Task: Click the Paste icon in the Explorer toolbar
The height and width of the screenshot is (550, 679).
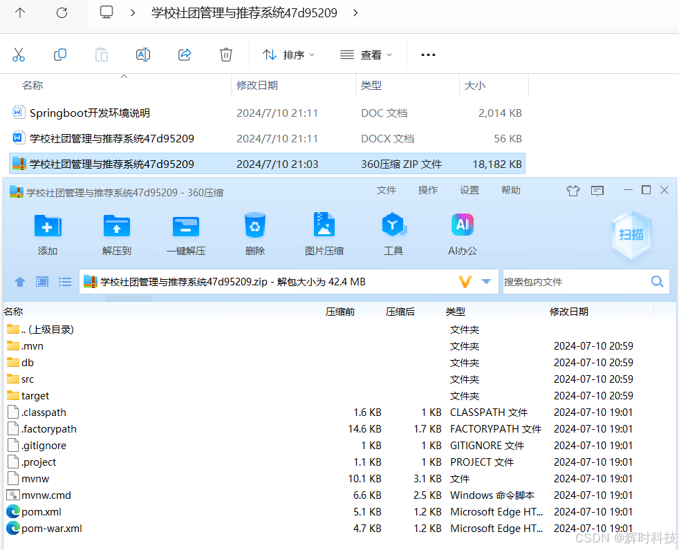Action: click(102, 55)
